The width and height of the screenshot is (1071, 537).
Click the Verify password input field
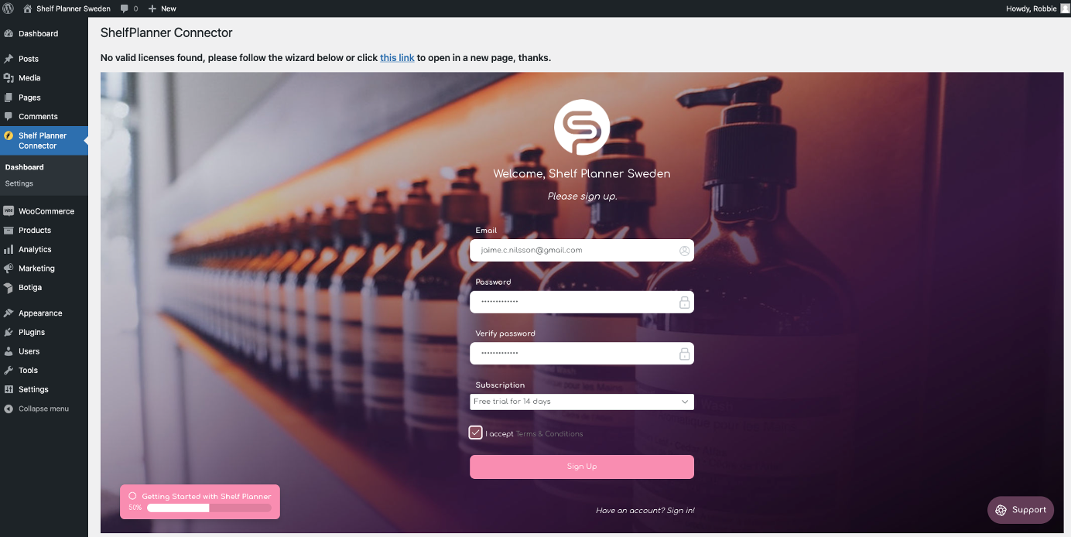click(x=582, y=353)
